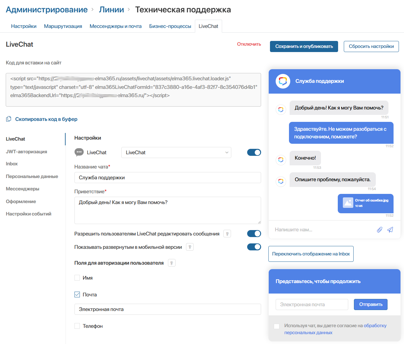
Task: Open the Администрирование breadcrumb link
Action: pos(47,10)
